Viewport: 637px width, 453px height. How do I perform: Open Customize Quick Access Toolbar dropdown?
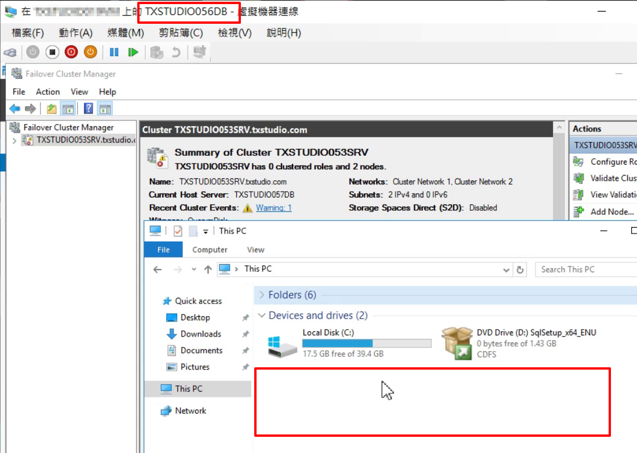[x=206, y=232]
